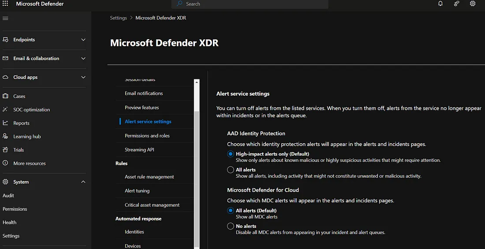Click the Search input field
Screen dimensions: 485x249
pyautogui.click(x=250, y=4)
